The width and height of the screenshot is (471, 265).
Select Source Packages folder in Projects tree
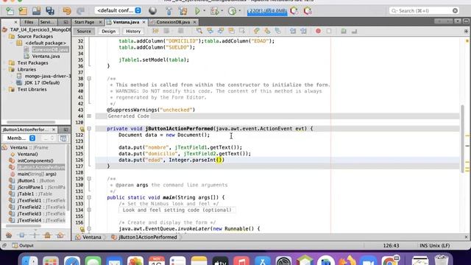pos(35,36)
